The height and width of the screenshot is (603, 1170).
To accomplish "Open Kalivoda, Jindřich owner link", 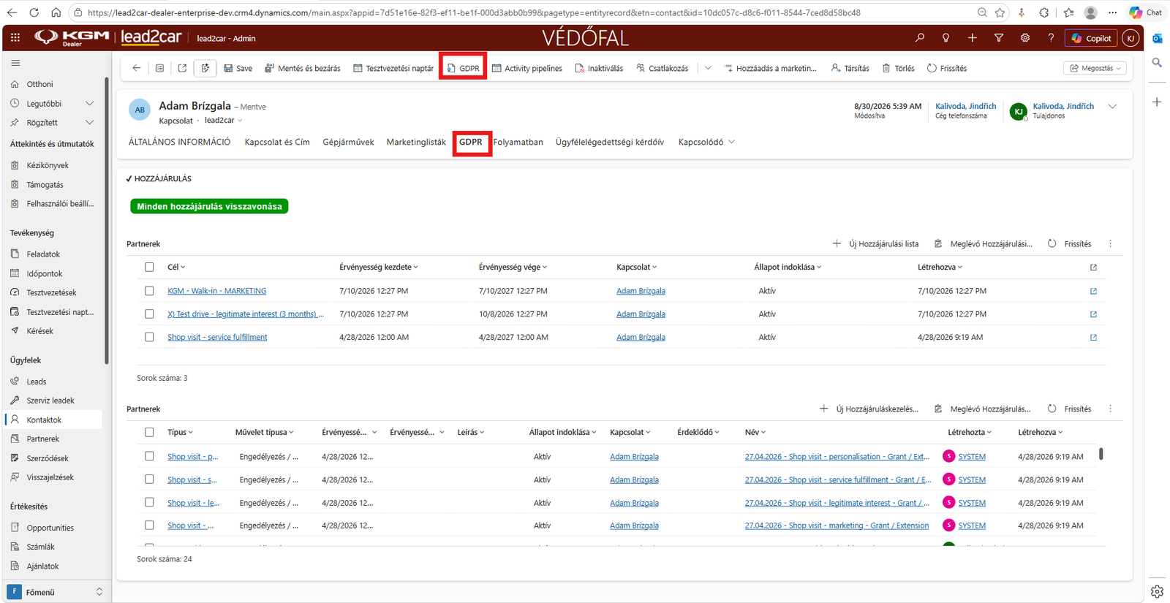I will tap(1063, 106).
